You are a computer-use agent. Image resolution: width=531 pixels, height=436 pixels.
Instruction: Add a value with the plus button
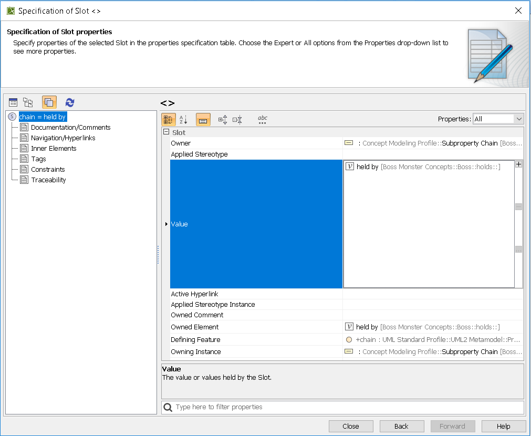(518, 164)
